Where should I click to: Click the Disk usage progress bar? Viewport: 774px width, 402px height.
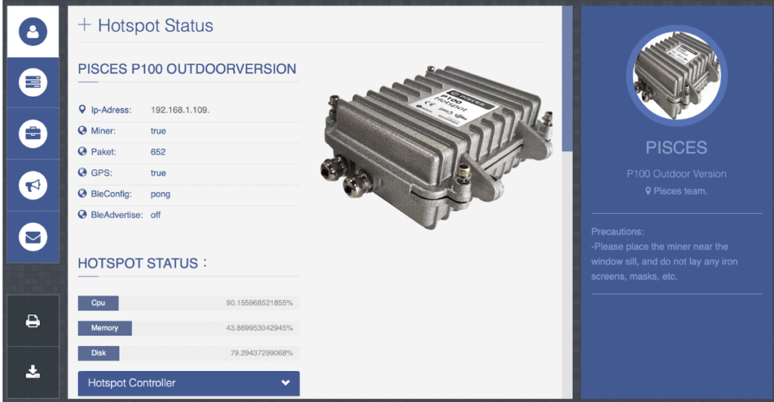(188, 353)
